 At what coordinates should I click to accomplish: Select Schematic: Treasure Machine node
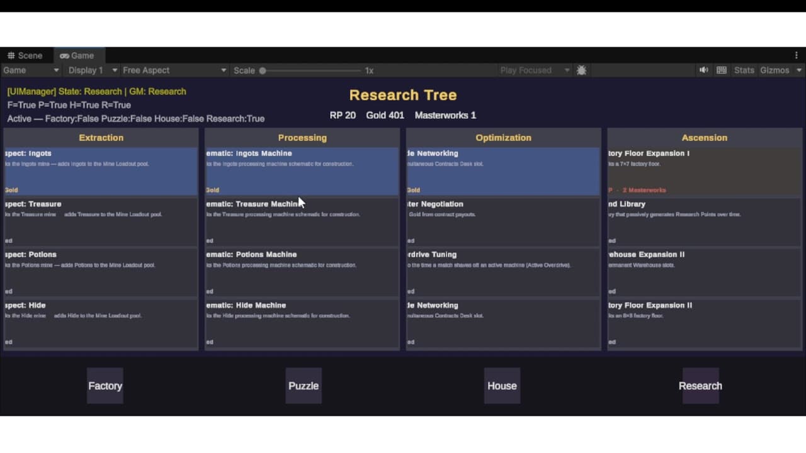pos(302,222)
